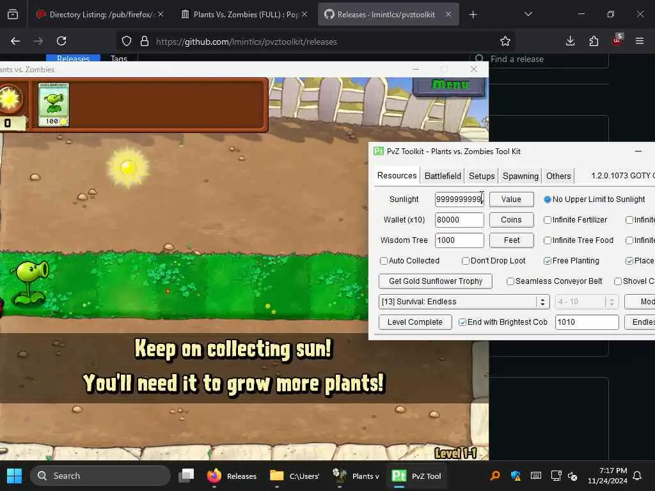
Task: Click the Sunlight value input field
Action: 459,199
